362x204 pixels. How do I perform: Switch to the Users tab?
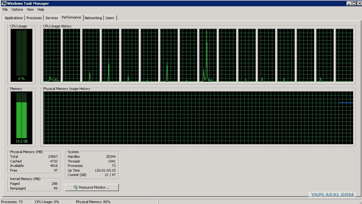coord(110,18)
